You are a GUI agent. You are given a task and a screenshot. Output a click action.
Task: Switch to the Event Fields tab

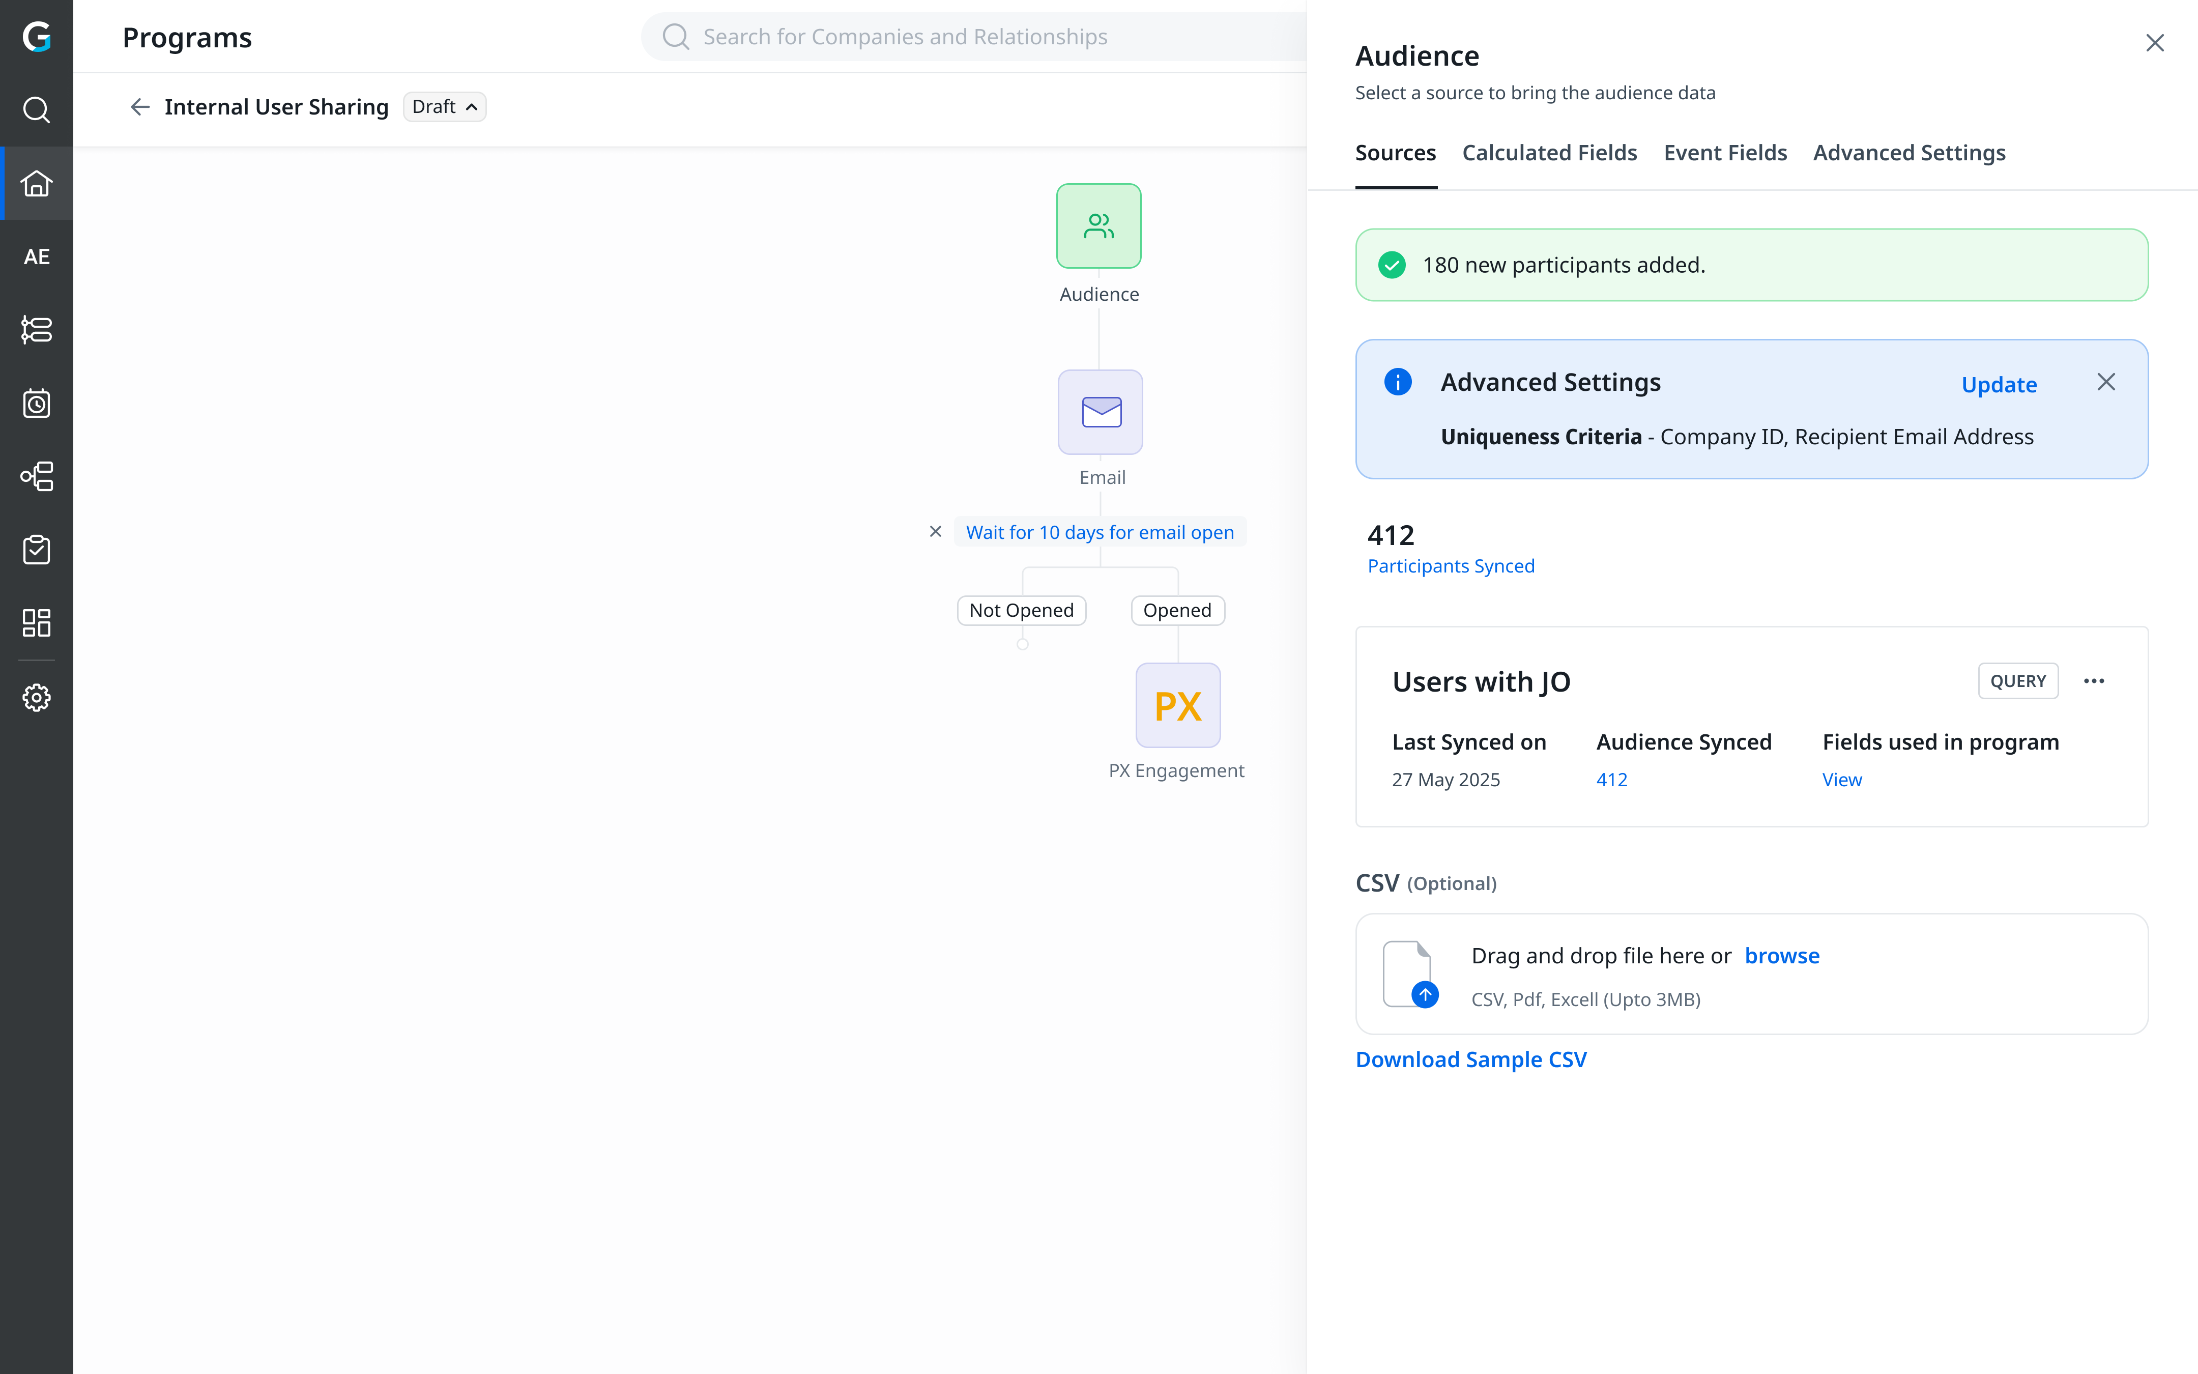(x=1725, y=153)
